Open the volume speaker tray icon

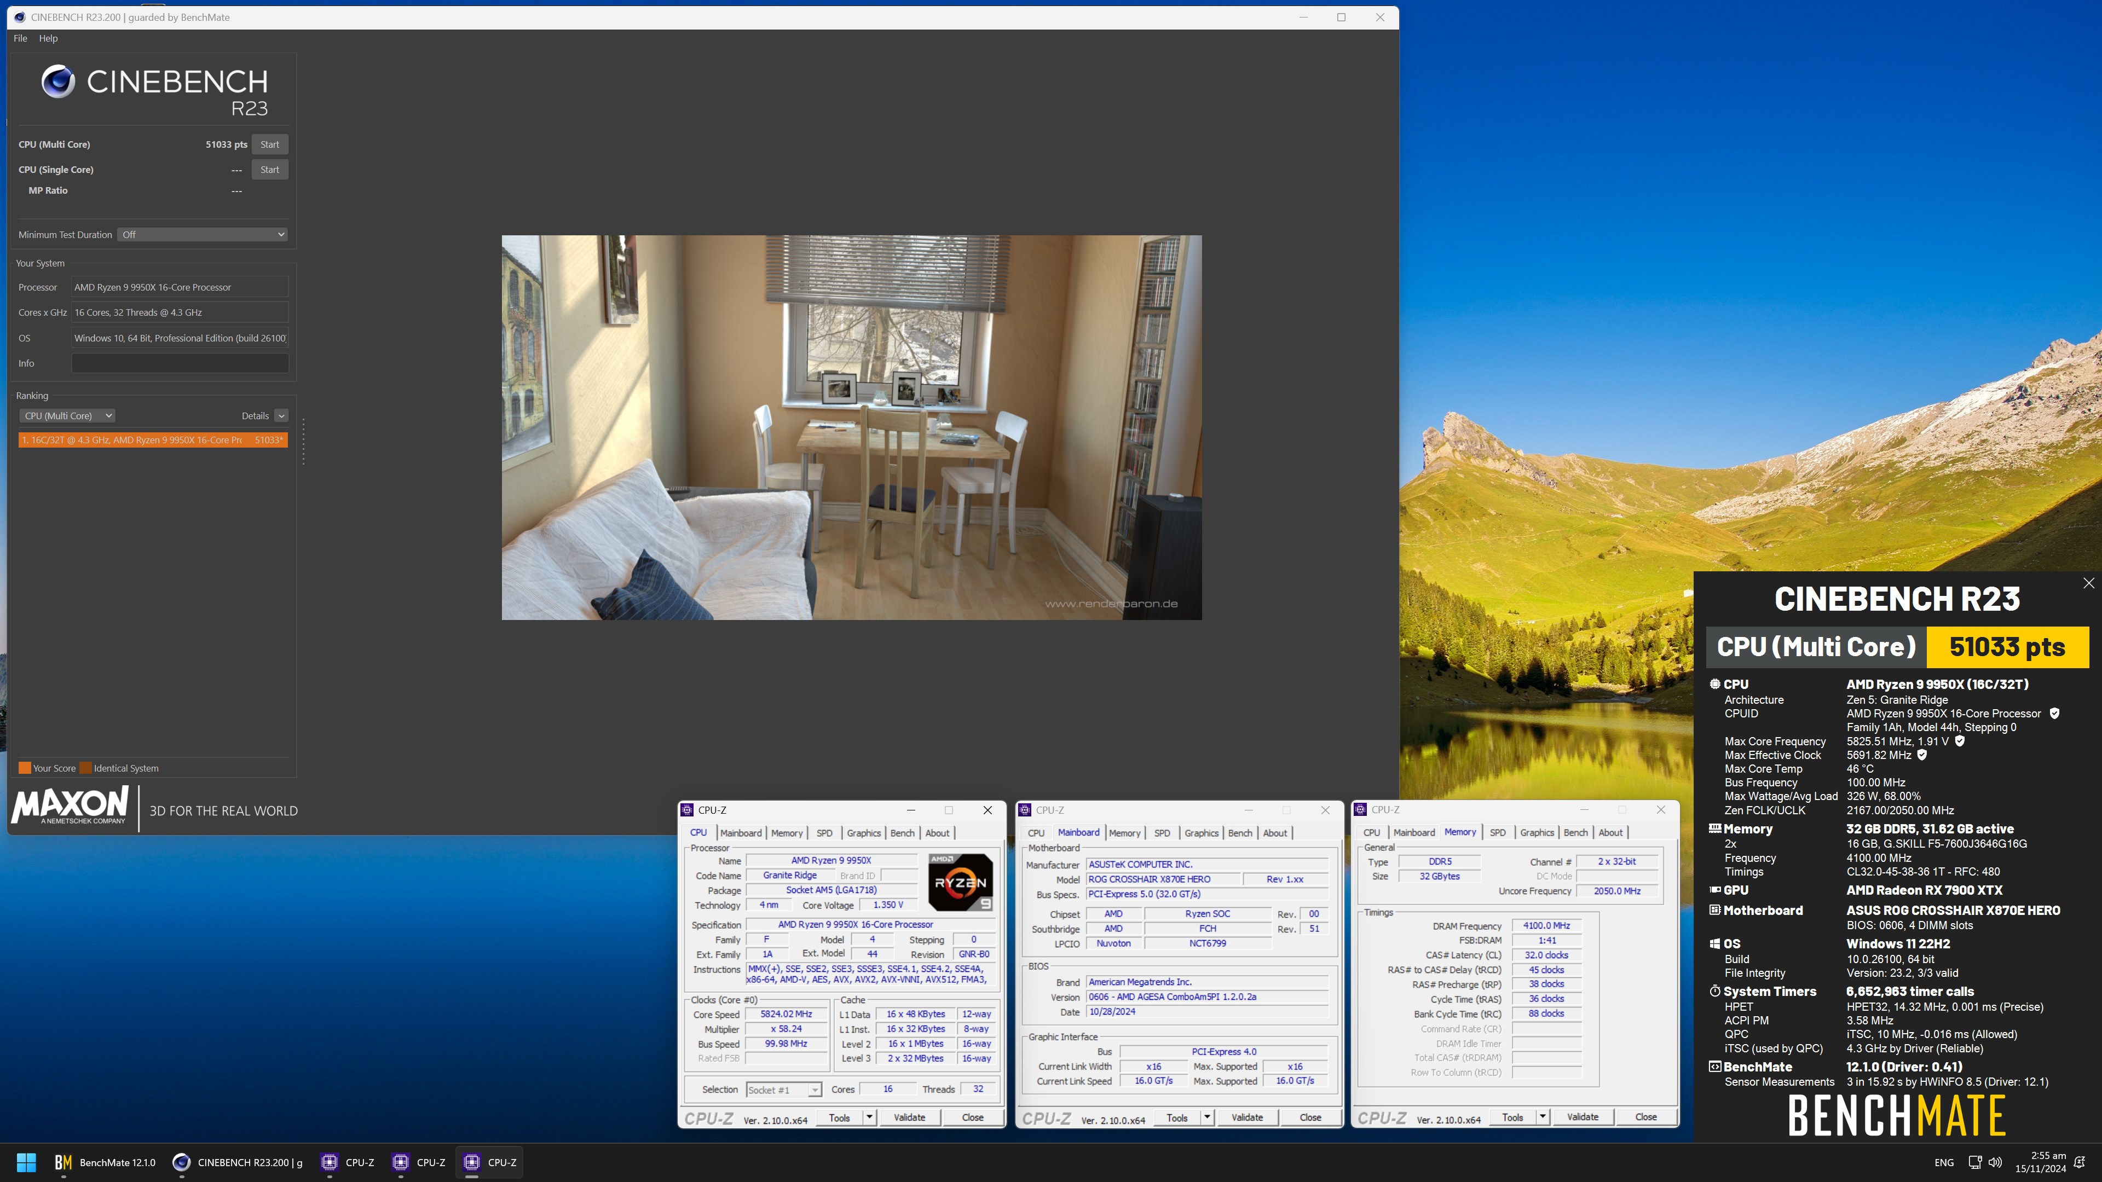(1995, 1162)
